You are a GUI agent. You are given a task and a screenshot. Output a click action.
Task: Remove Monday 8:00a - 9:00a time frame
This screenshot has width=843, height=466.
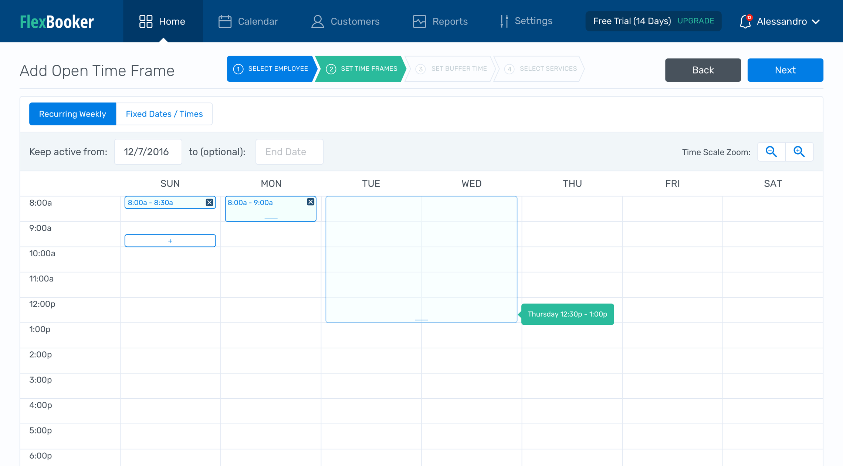[x=310, y=202]
